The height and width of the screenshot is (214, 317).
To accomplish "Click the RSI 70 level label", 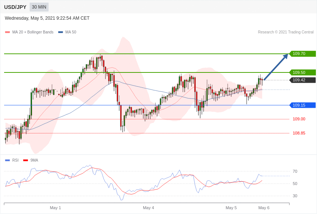I will click(295, 171).
